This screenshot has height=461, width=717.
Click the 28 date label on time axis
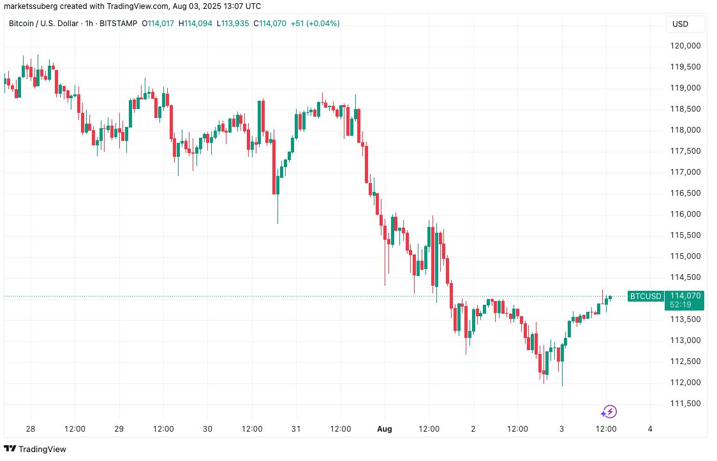(30, 429)
